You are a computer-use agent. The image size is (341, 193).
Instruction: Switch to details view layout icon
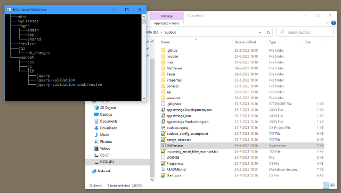(326, 185)
